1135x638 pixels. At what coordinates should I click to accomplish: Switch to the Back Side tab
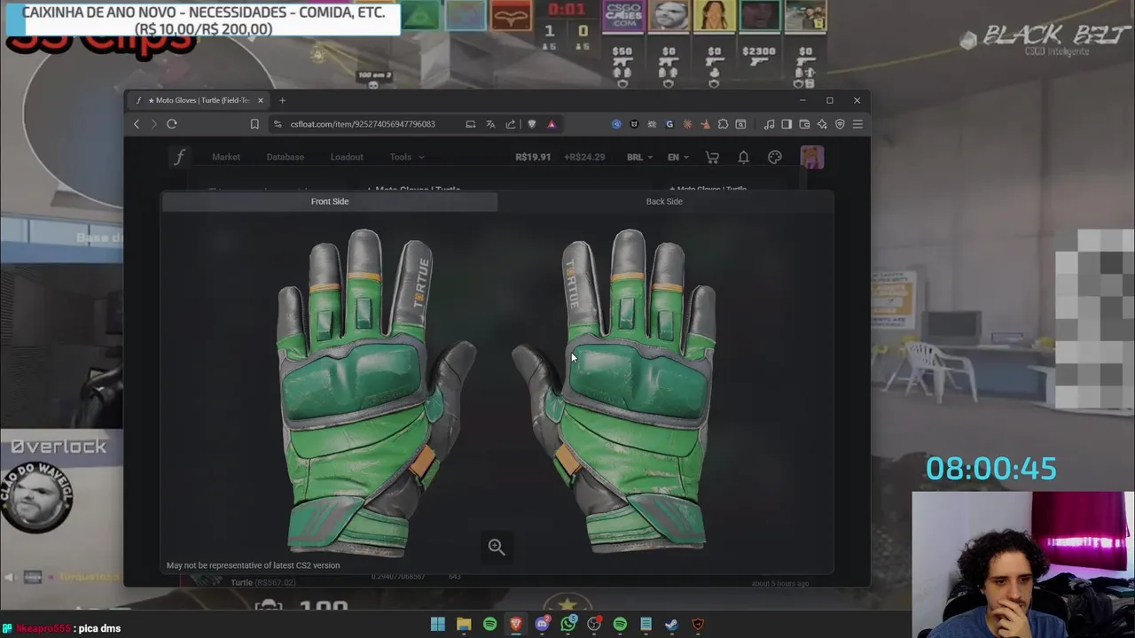tap(664, 201)
